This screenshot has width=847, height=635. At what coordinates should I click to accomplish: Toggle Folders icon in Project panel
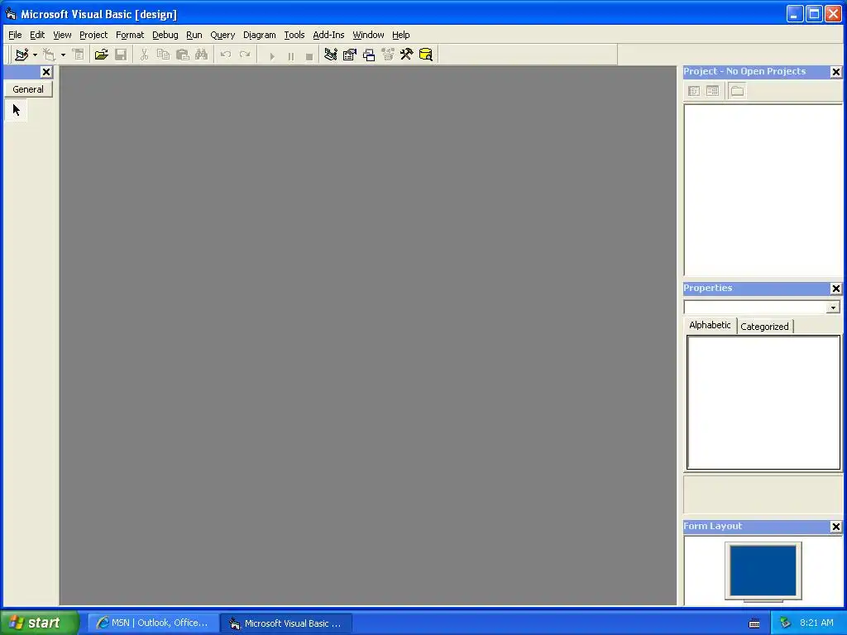(737, 91)
